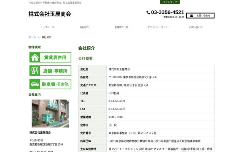Screen dimensions: 243x152
Task: Click the shop icon on 店舗・事務所 banner
Action: click(35, 71)
